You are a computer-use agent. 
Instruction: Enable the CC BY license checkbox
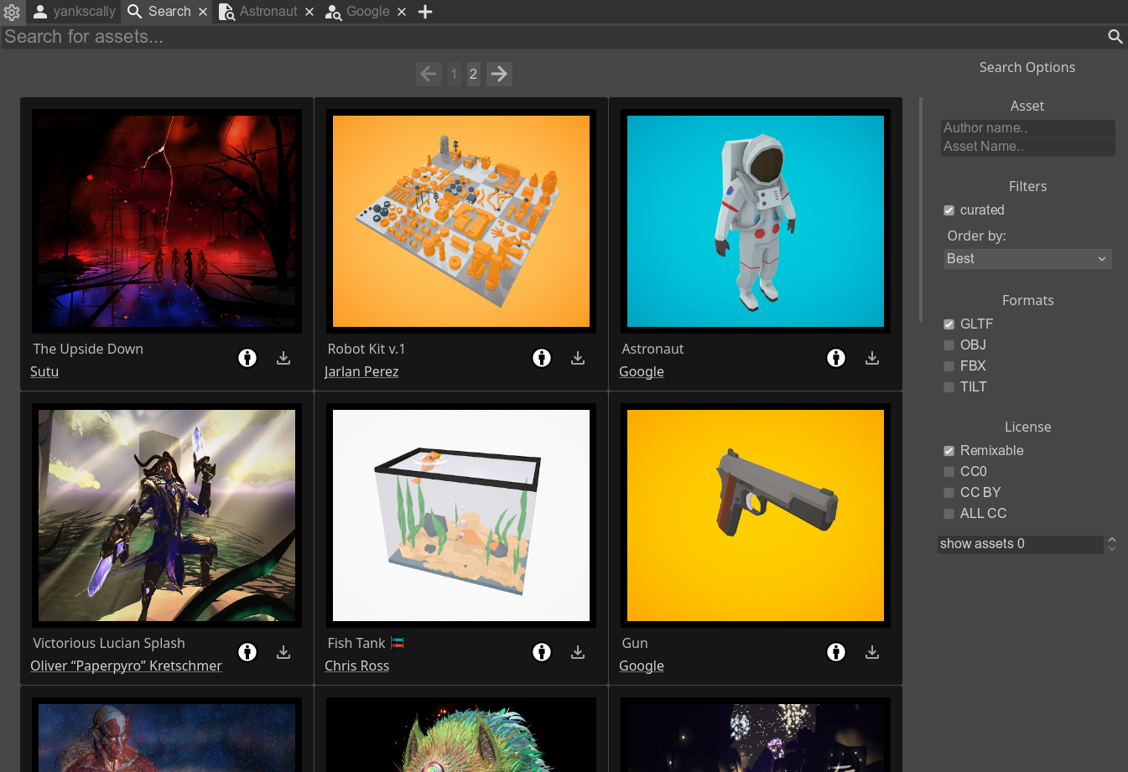pos(949,493)
